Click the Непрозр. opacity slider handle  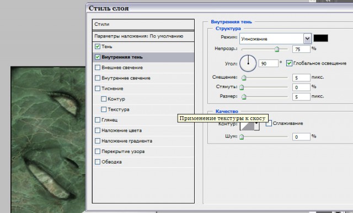coord(277,49)
